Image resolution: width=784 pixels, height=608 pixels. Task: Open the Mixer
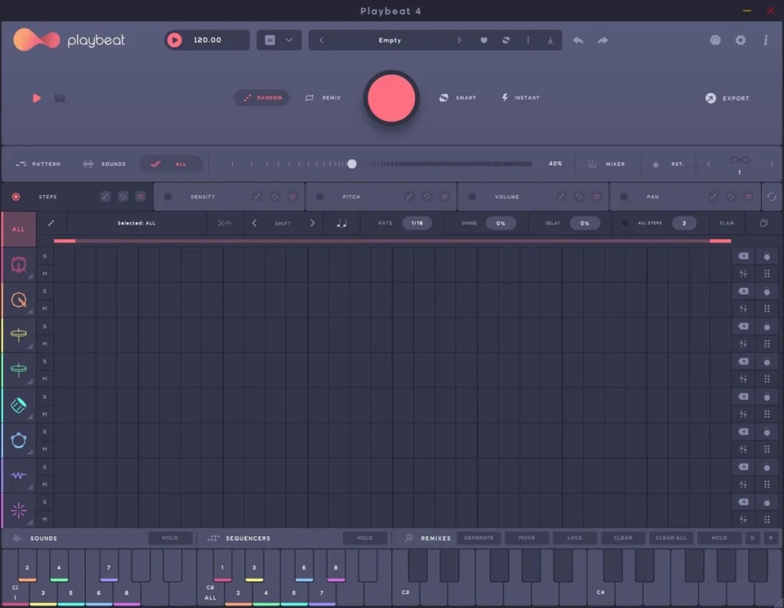click(x=606, y=164)
